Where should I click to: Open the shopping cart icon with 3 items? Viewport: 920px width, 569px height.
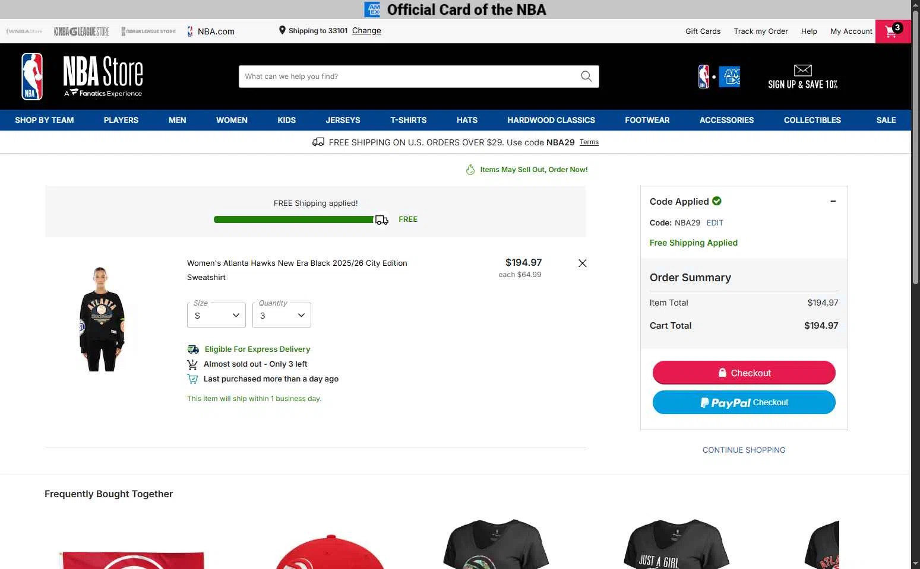tap(893, 31)
